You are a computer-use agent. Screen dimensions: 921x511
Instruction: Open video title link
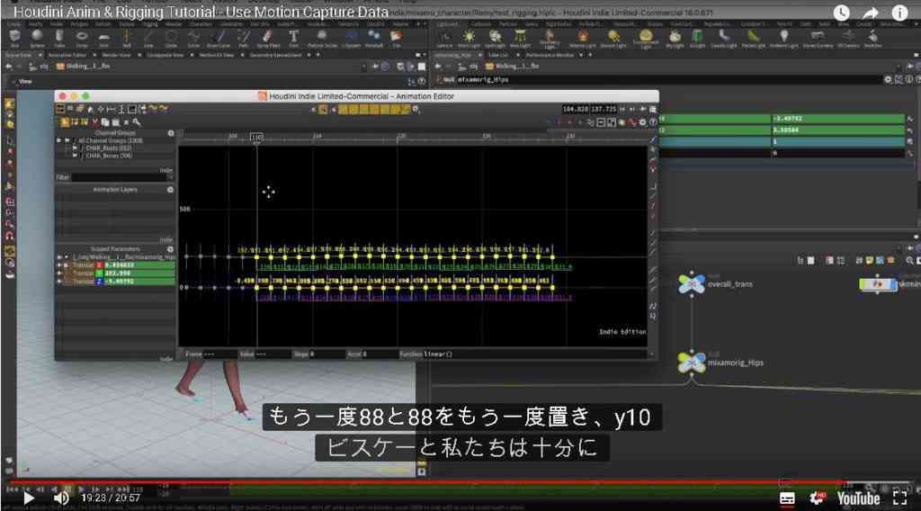point(201,12)
